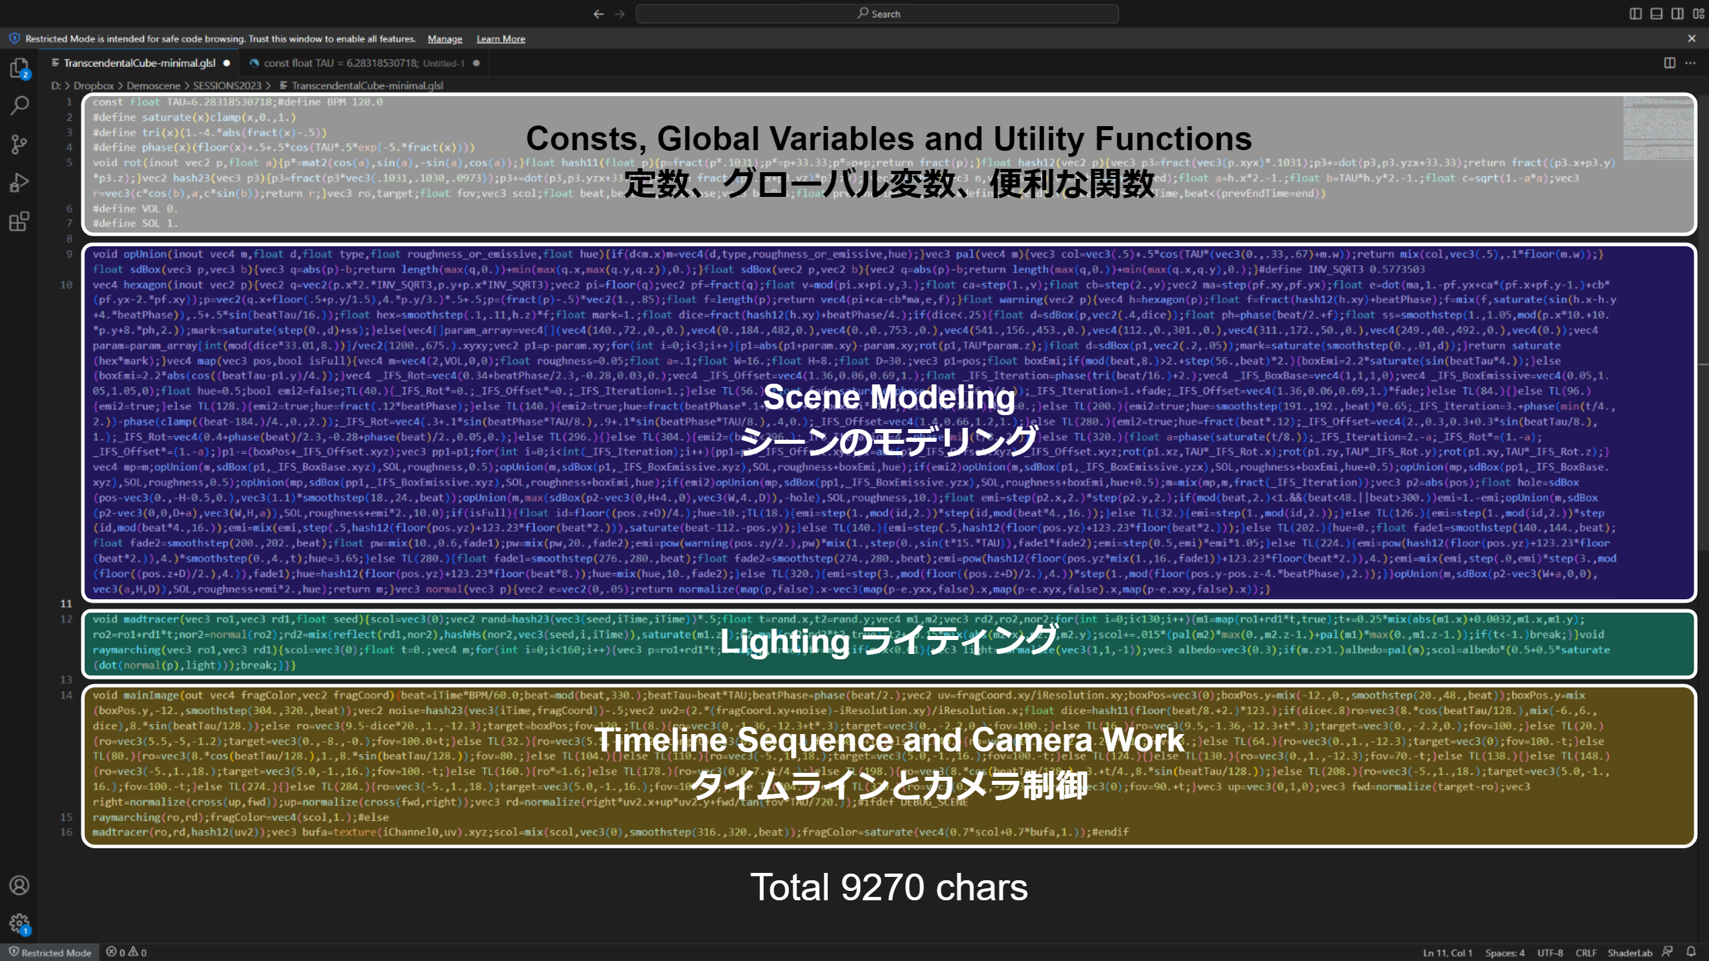Toggle the primary side bar layout
Screen dimensions: 1709x961
(1636, 13)
